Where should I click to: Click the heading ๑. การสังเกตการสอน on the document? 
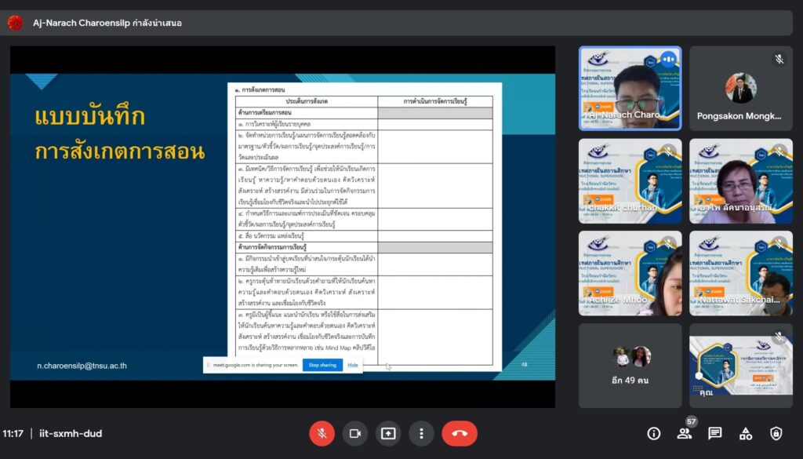(x=260, y=89)
